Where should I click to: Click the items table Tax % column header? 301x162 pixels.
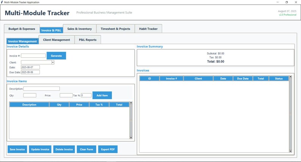[99, 105]
